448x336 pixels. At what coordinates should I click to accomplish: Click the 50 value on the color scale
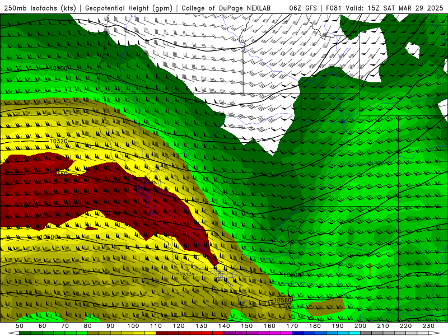[20, 326]
